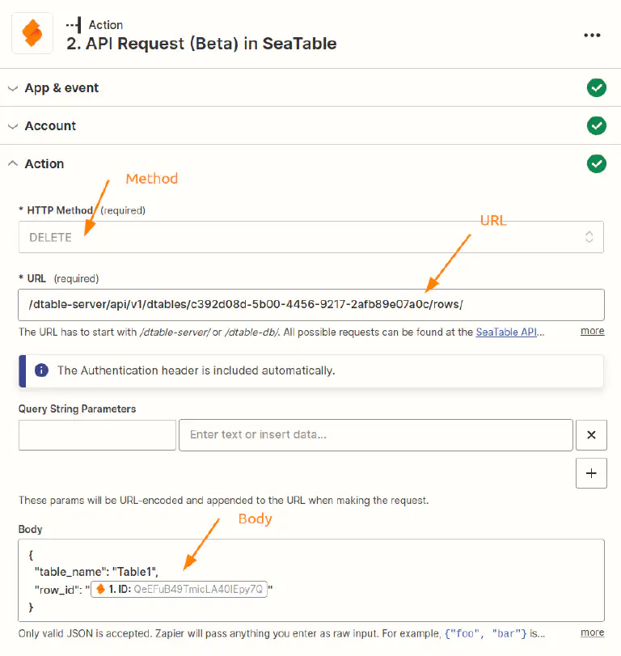Click the App & event green checkmark
The height and width of the screenshot is (656, 621).
[596, 87]
